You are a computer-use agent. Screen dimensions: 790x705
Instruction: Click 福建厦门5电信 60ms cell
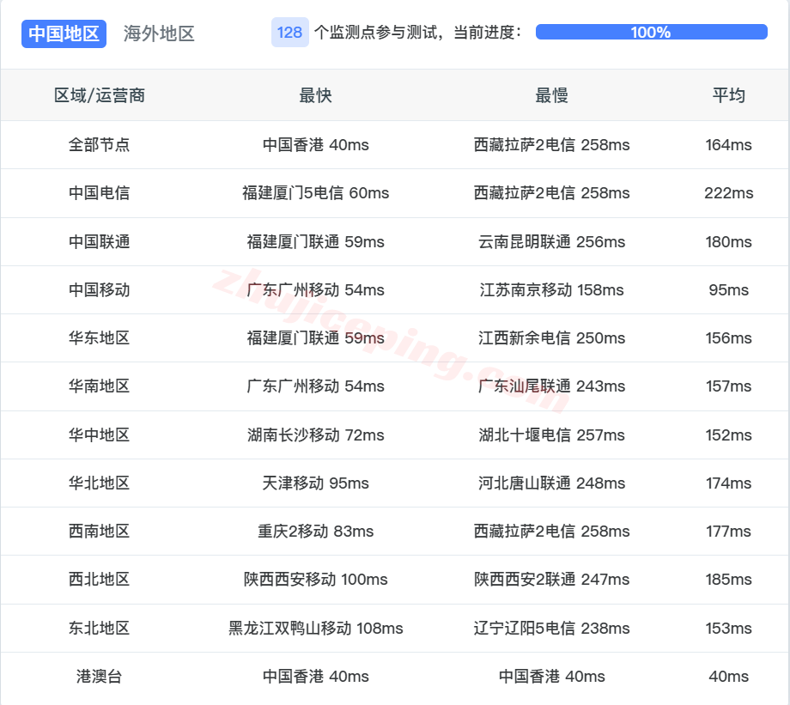[315, 192]
